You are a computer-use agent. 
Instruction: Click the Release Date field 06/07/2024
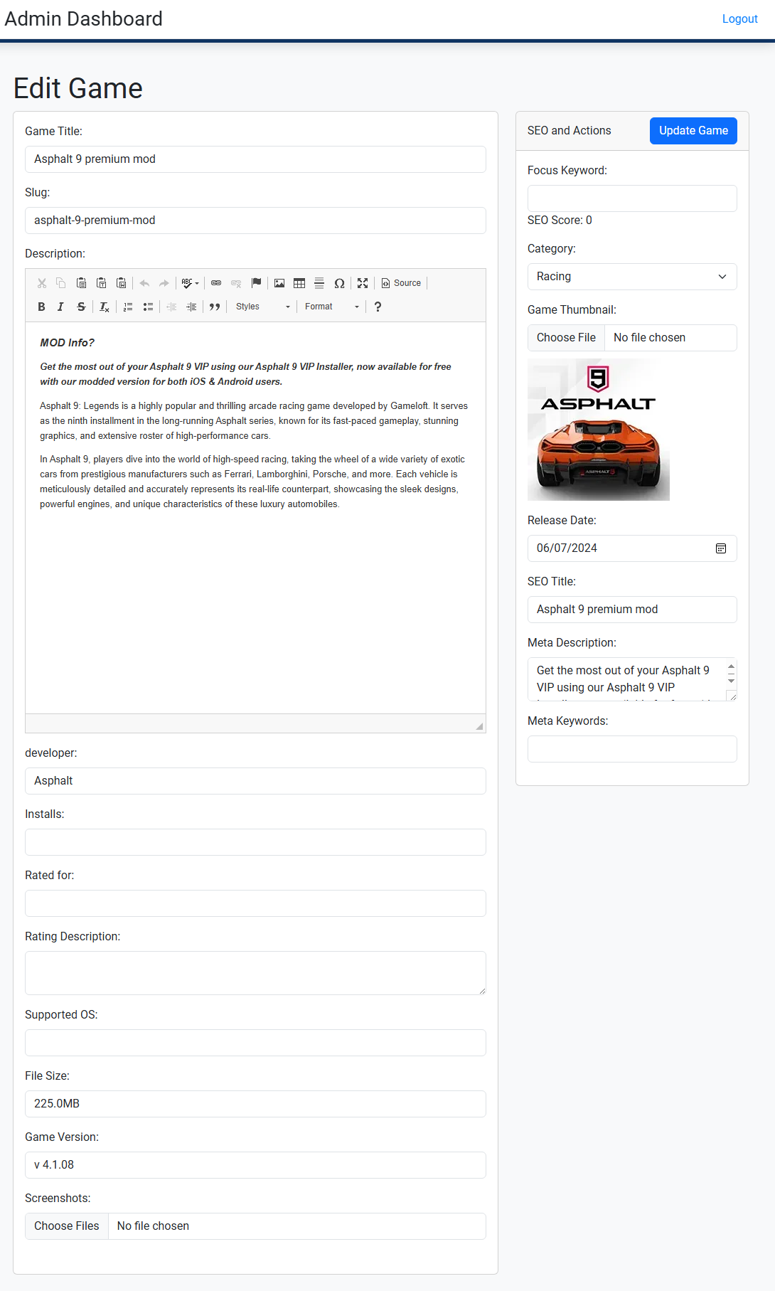(x=632, y=548)
